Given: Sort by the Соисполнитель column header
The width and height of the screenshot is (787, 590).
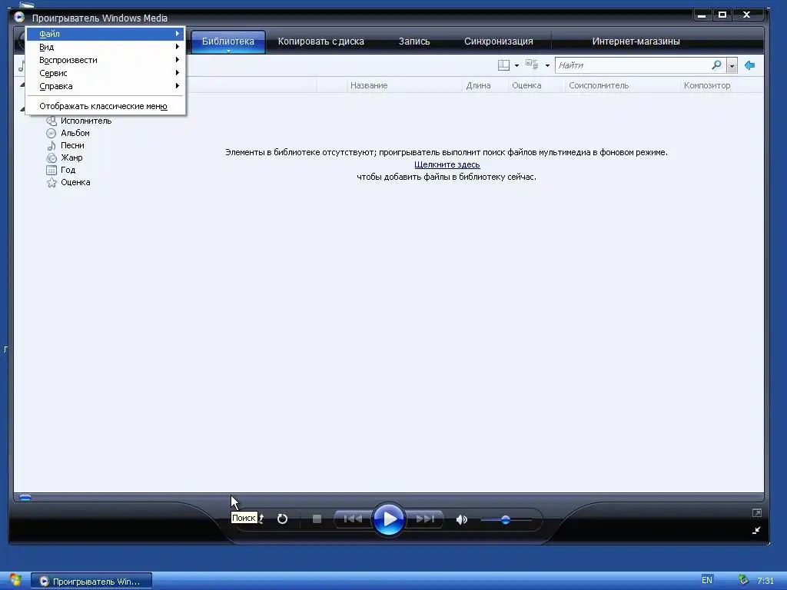Looking at the screenshot, I should click(x=599, y=85).
